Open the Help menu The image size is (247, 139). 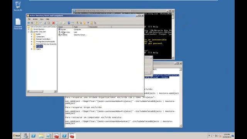point(47,19)
